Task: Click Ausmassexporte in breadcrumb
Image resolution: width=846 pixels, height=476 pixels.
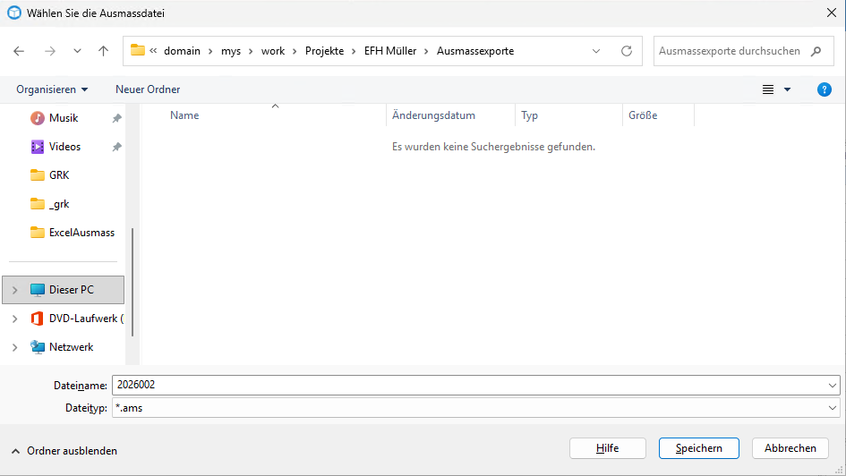Action: point(475,51)
